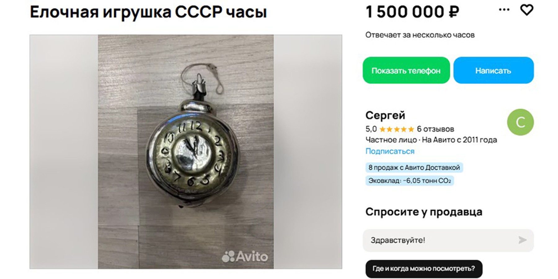
Task: Show the seller's phone number
Action: [x=406, y=70]
